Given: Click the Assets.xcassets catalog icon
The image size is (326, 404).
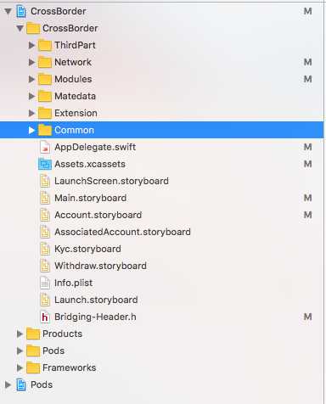Looking at the screenshot, I should pyautogui.click(x=45, y=164).
